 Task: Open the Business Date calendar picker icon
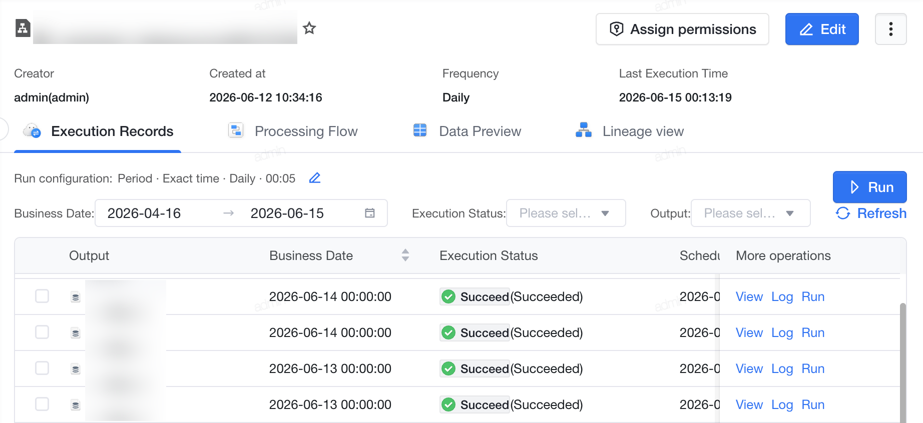pyautogui.click(x=370, y=213)
